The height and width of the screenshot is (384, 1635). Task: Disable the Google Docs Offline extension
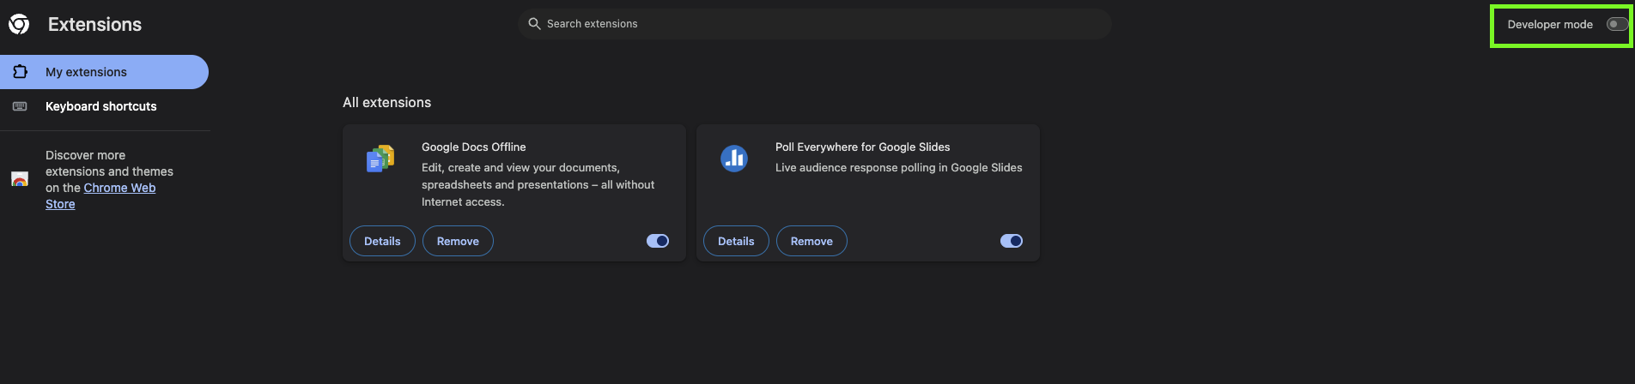658,241
